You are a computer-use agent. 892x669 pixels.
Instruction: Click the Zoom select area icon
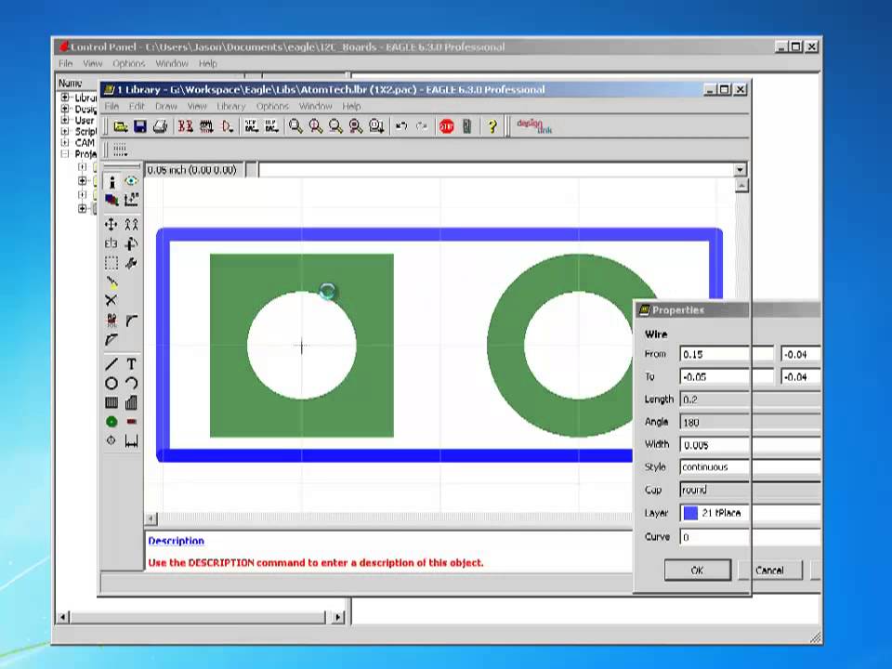(x=376, y=126)
